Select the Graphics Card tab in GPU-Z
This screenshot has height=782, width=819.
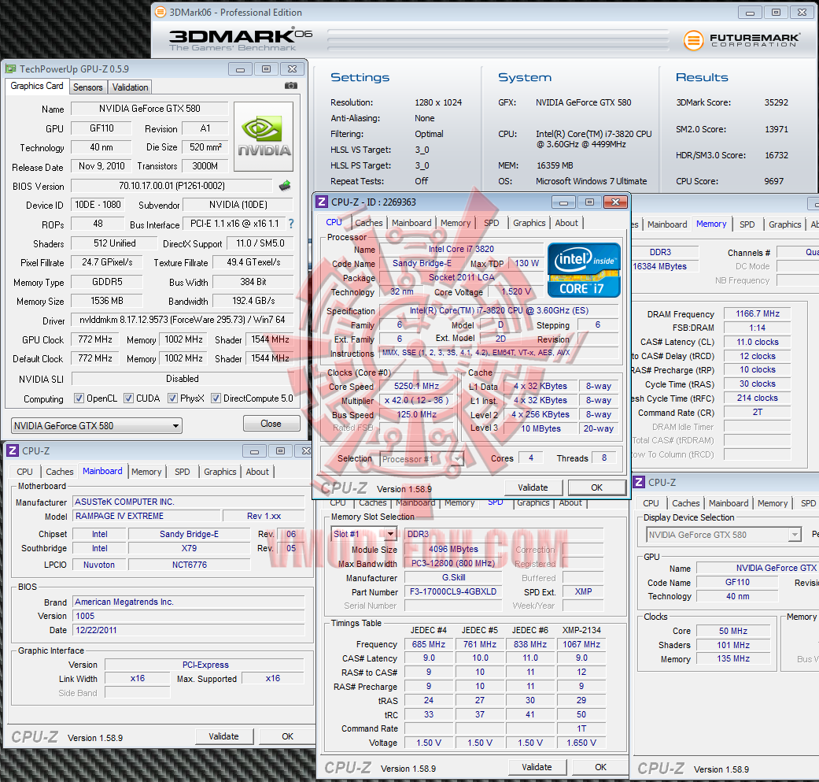click(x=37, y=86)
